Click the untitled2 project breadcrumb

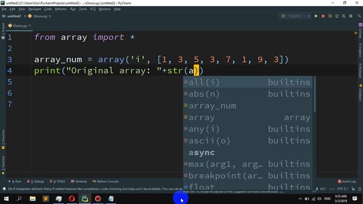pos(11,16)
